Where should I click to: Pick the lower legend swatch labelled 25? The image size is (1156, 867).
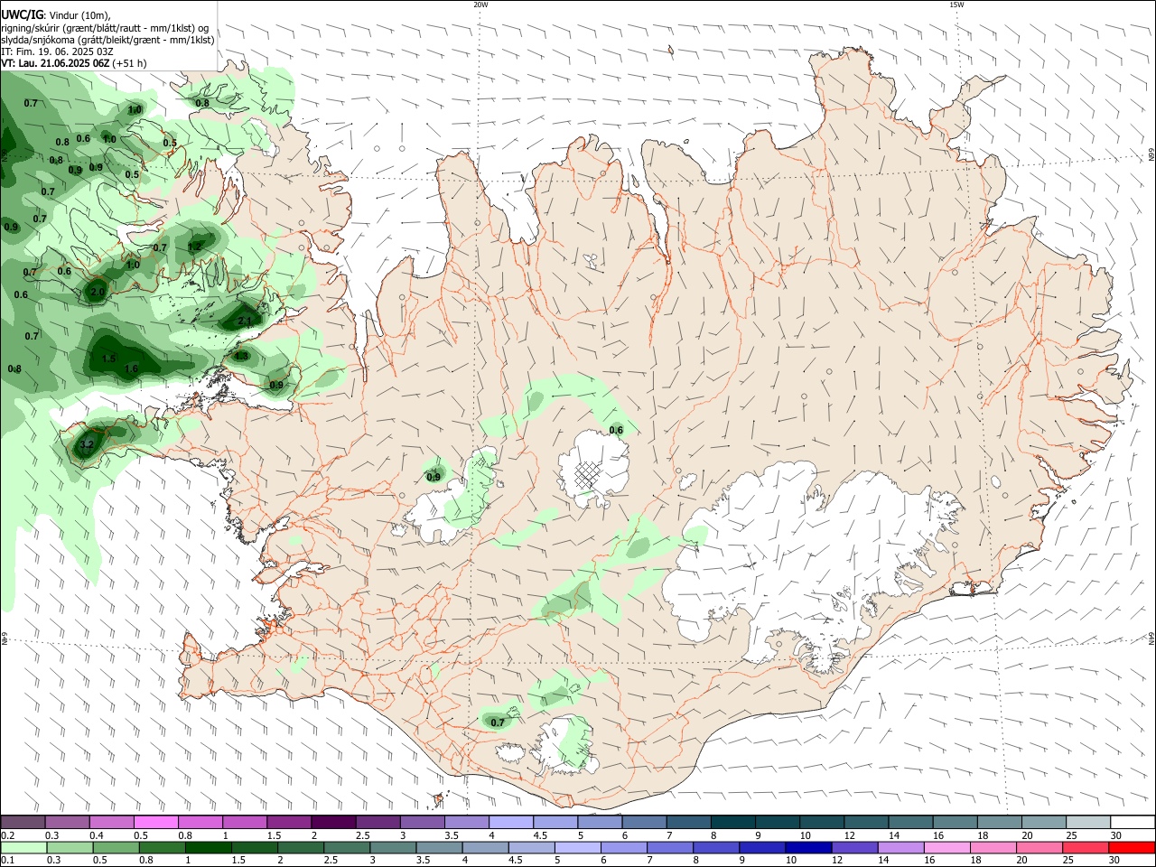tap(1084, 847)
